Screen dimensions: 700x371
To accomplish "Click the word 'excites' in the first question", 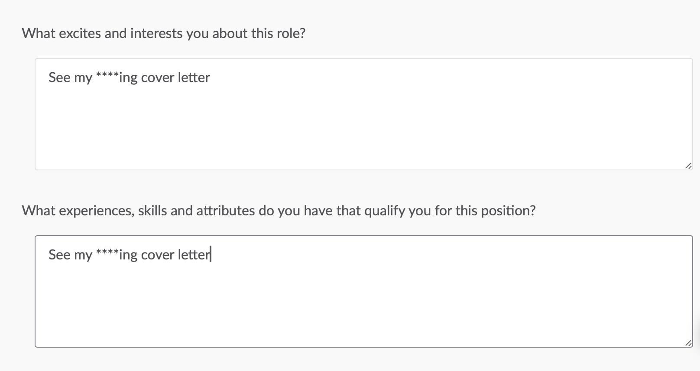I will click(x=80, y=33).
